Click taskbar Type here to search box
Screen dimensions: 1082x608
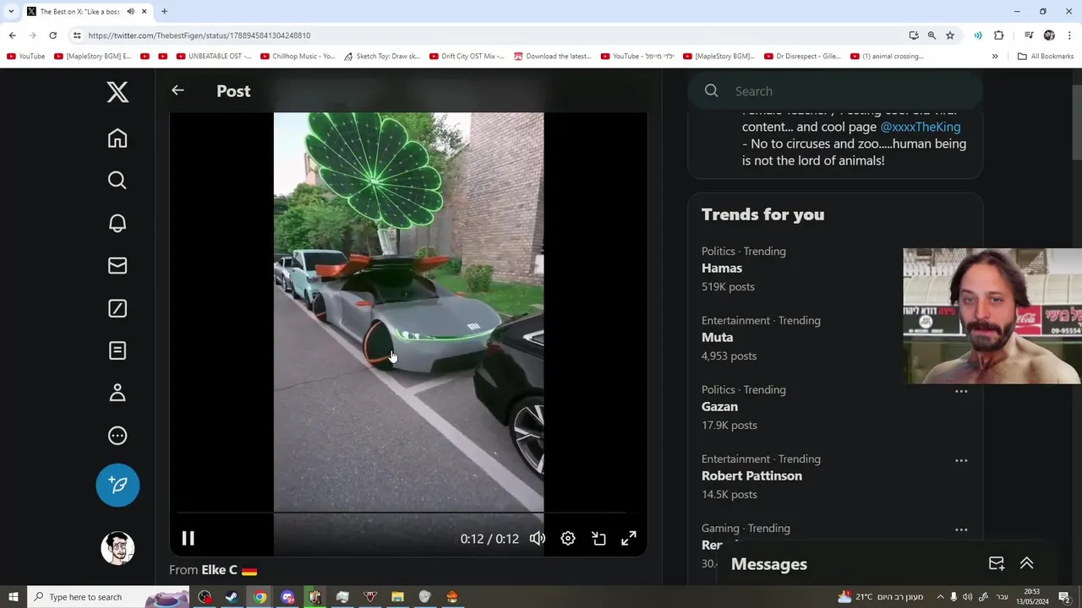108,597
